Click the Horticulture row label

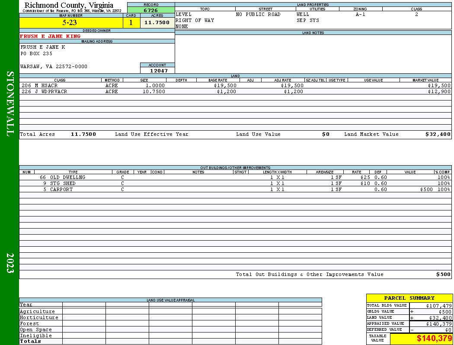tap(39, 317)
